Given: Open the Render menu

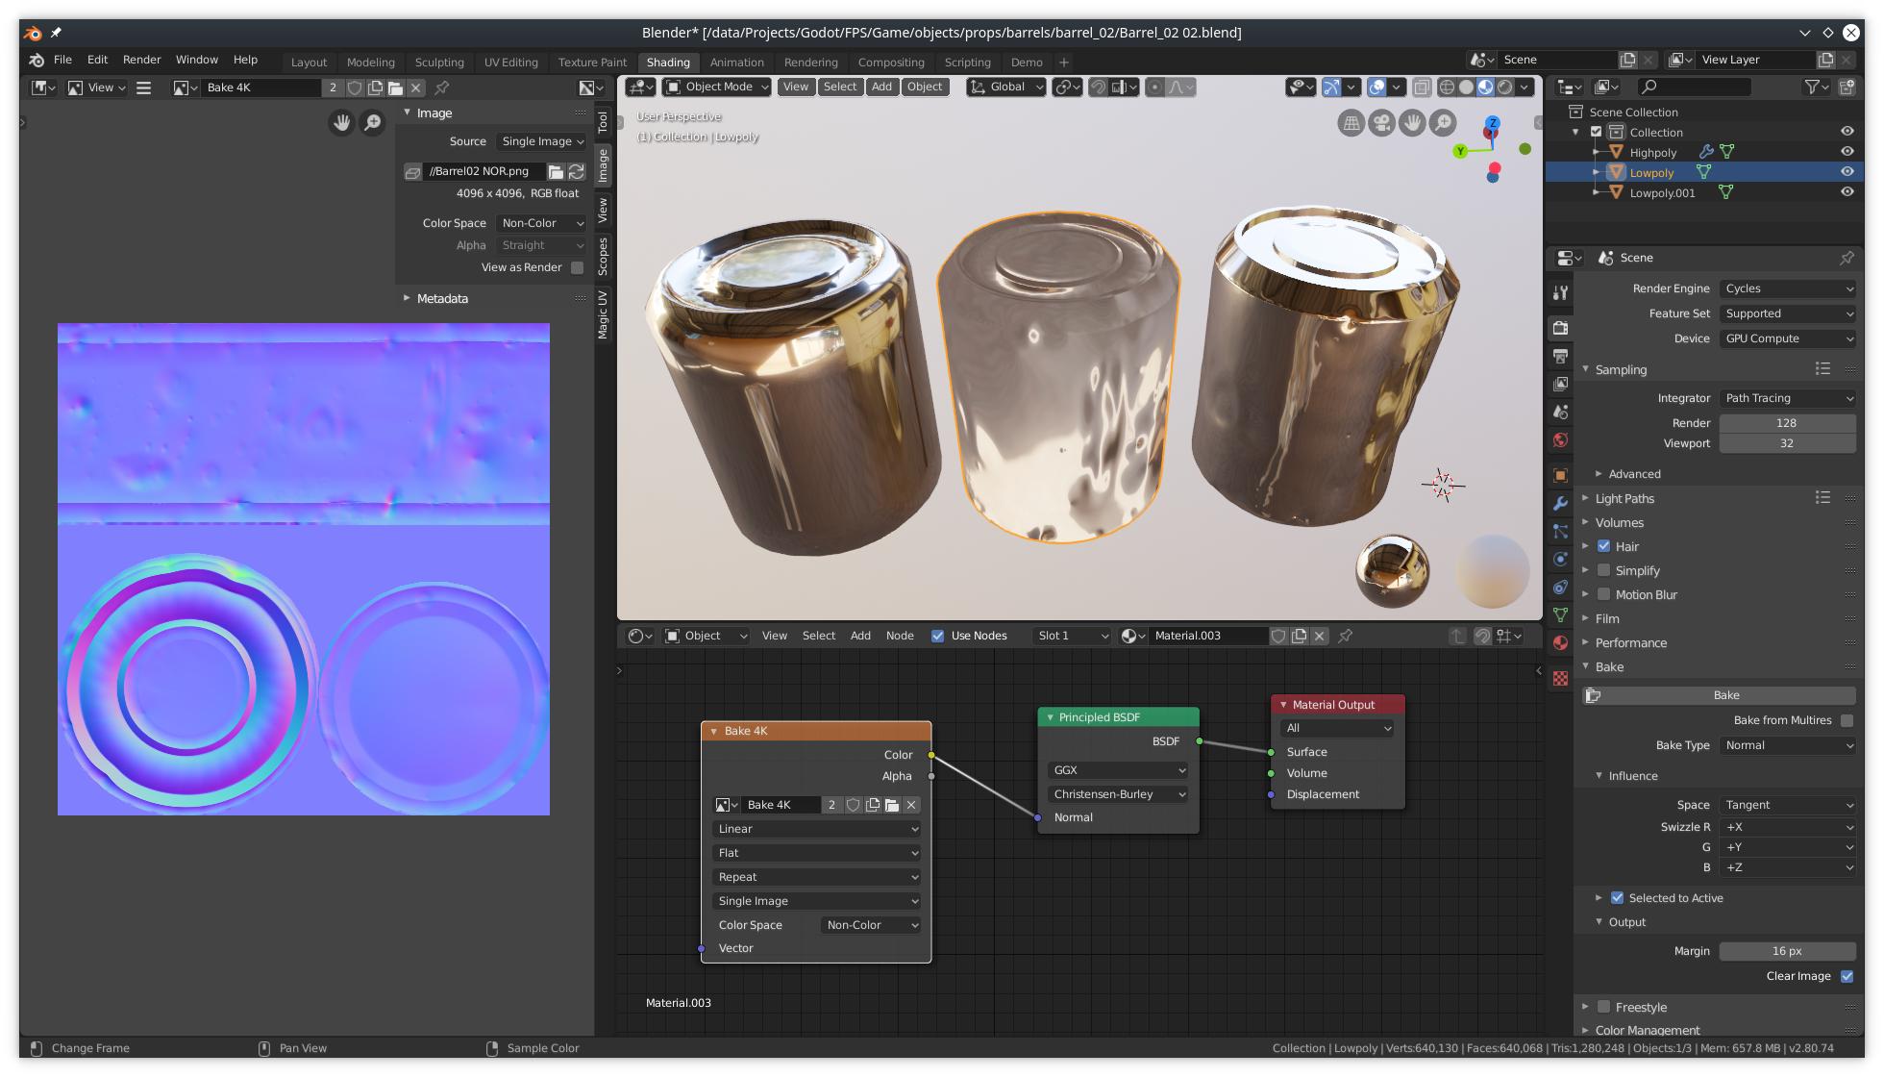Looking at the screenshot, I should tap(142, 60).
